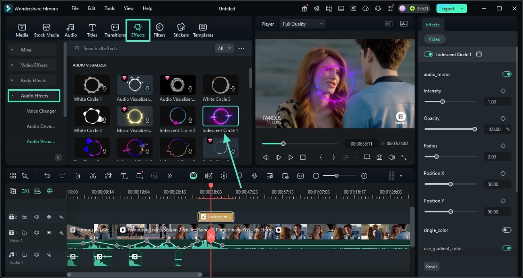Open the Stock Media tab
The height and width of the screenshot is (278, 523).
[46, 30]
